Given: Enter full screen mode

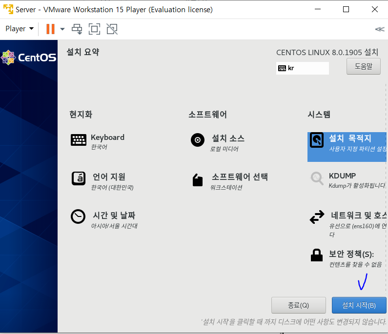Looking at the screenshot, I should click(95, 29).
